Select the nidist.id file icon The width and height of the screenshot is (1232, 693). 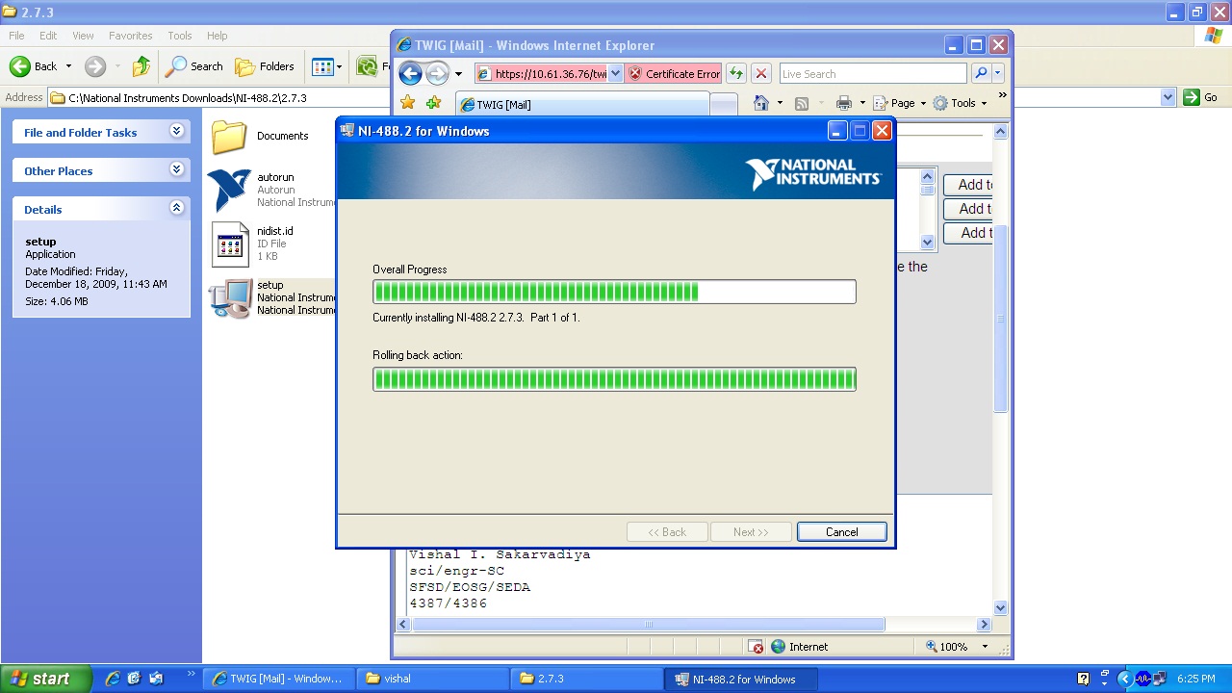(x=230, y=244)
